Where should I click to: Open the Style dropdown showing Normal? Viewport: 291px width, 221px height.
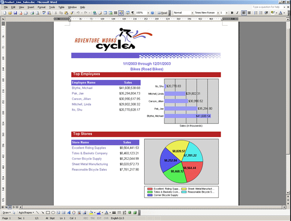(x=192, y=13)
